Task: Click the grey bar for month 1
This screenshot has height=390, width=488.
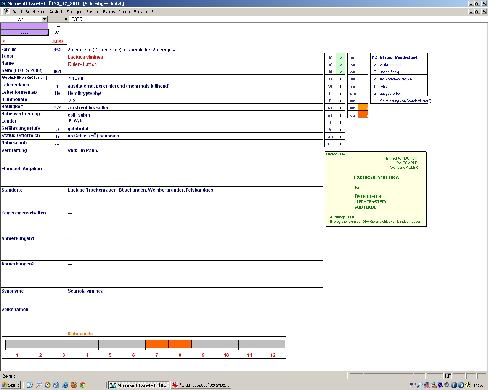Action: tap(17, 344)
